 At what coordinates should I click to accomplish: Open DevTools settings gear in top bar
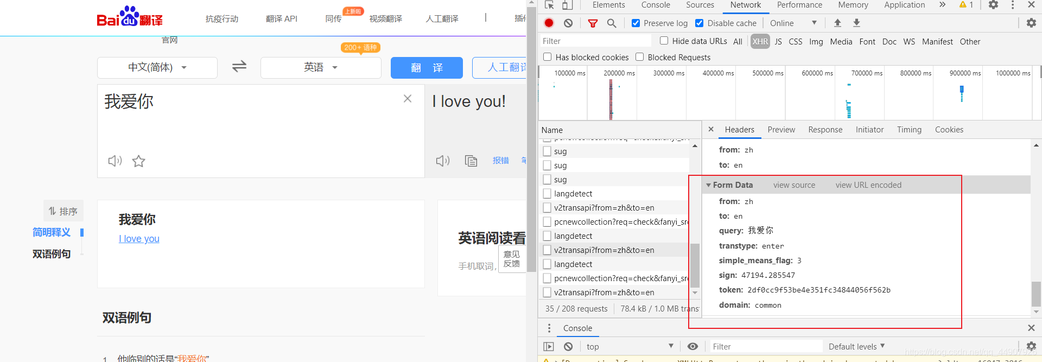[993, 5]
